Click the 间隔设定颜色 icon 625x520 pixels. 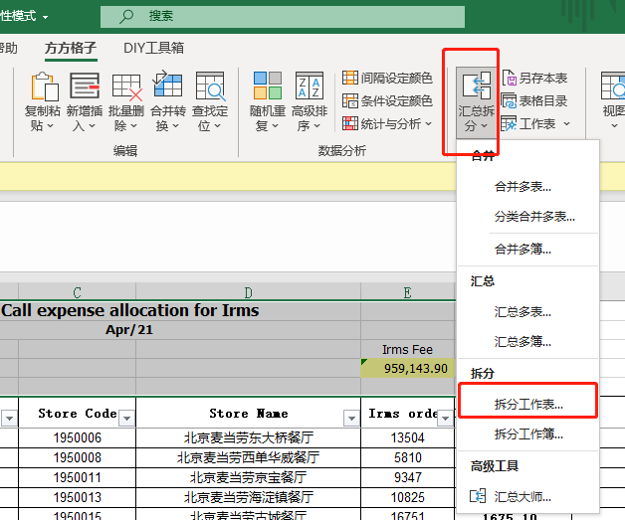pos(350,78)
